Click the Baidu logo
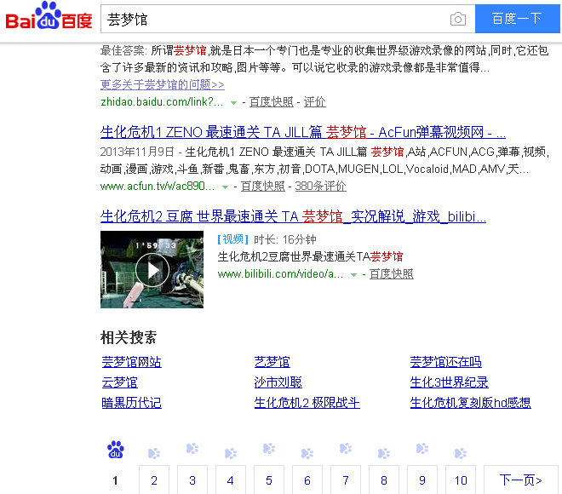Viewport: 562px width, 494px height. (x=49, y=16)
